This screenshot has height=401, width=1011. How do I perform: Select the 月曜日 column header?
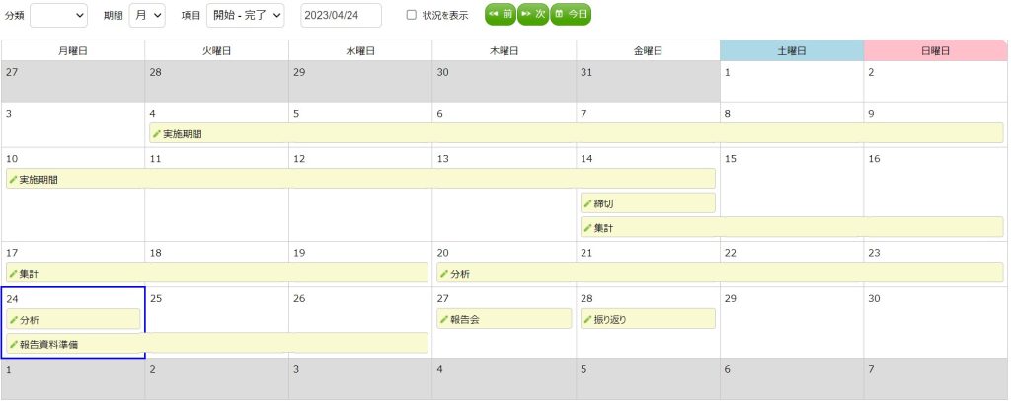click(x=73, y=51)
